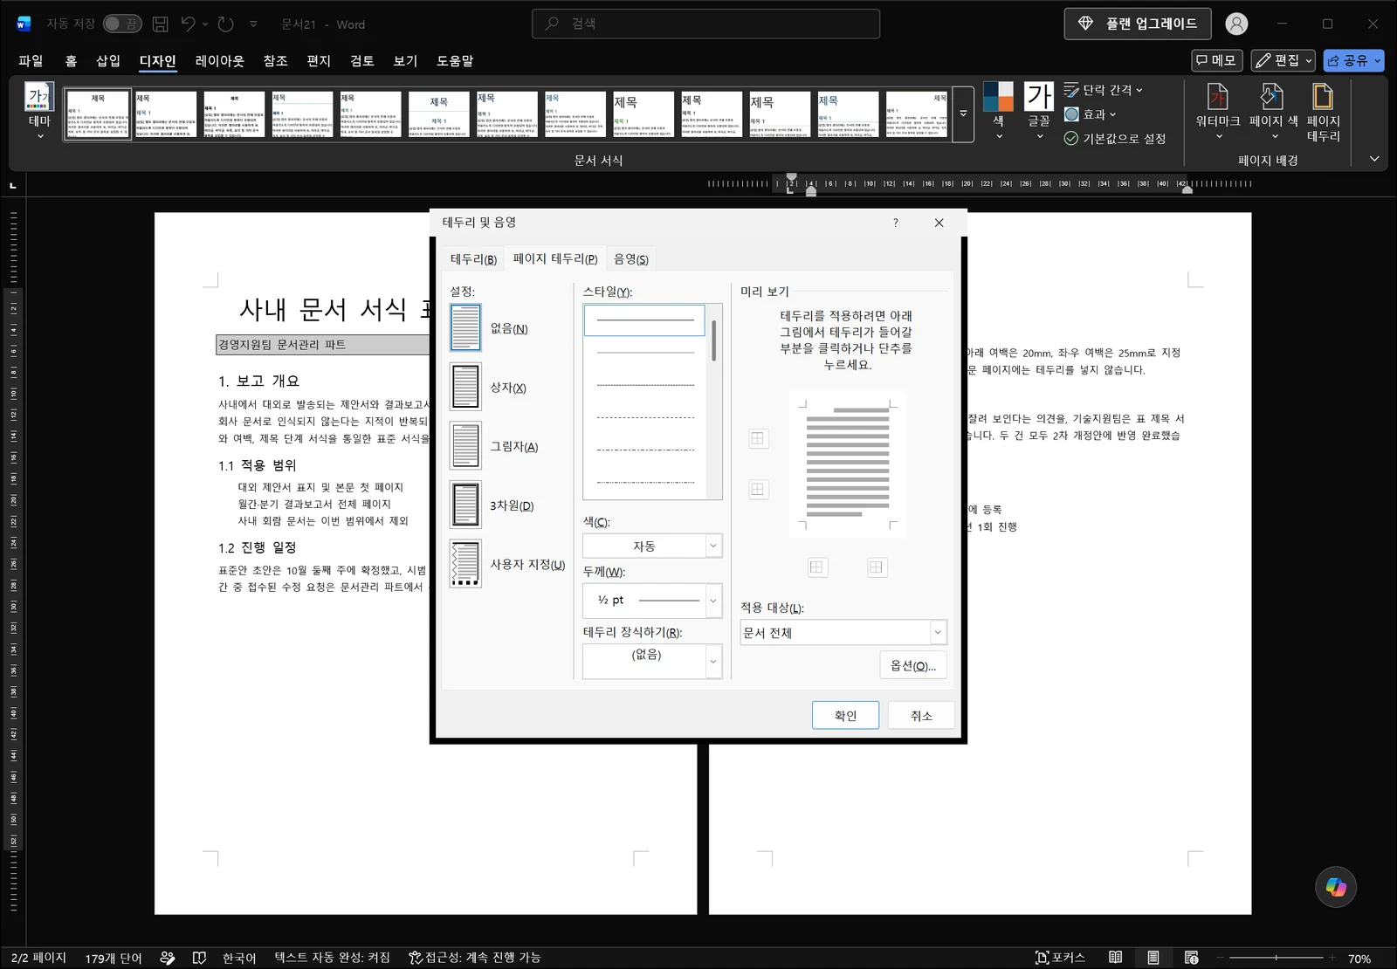Open the 적용 대상 문서 전체 dropdown
The width and height of the screenshot is (1397, 969).
tap(843, 632)
